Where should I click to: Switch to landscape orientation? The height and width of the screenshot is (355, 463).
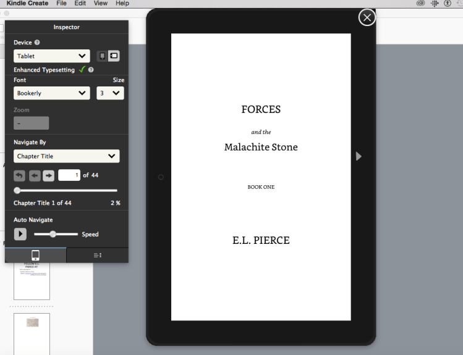point(114,56)
